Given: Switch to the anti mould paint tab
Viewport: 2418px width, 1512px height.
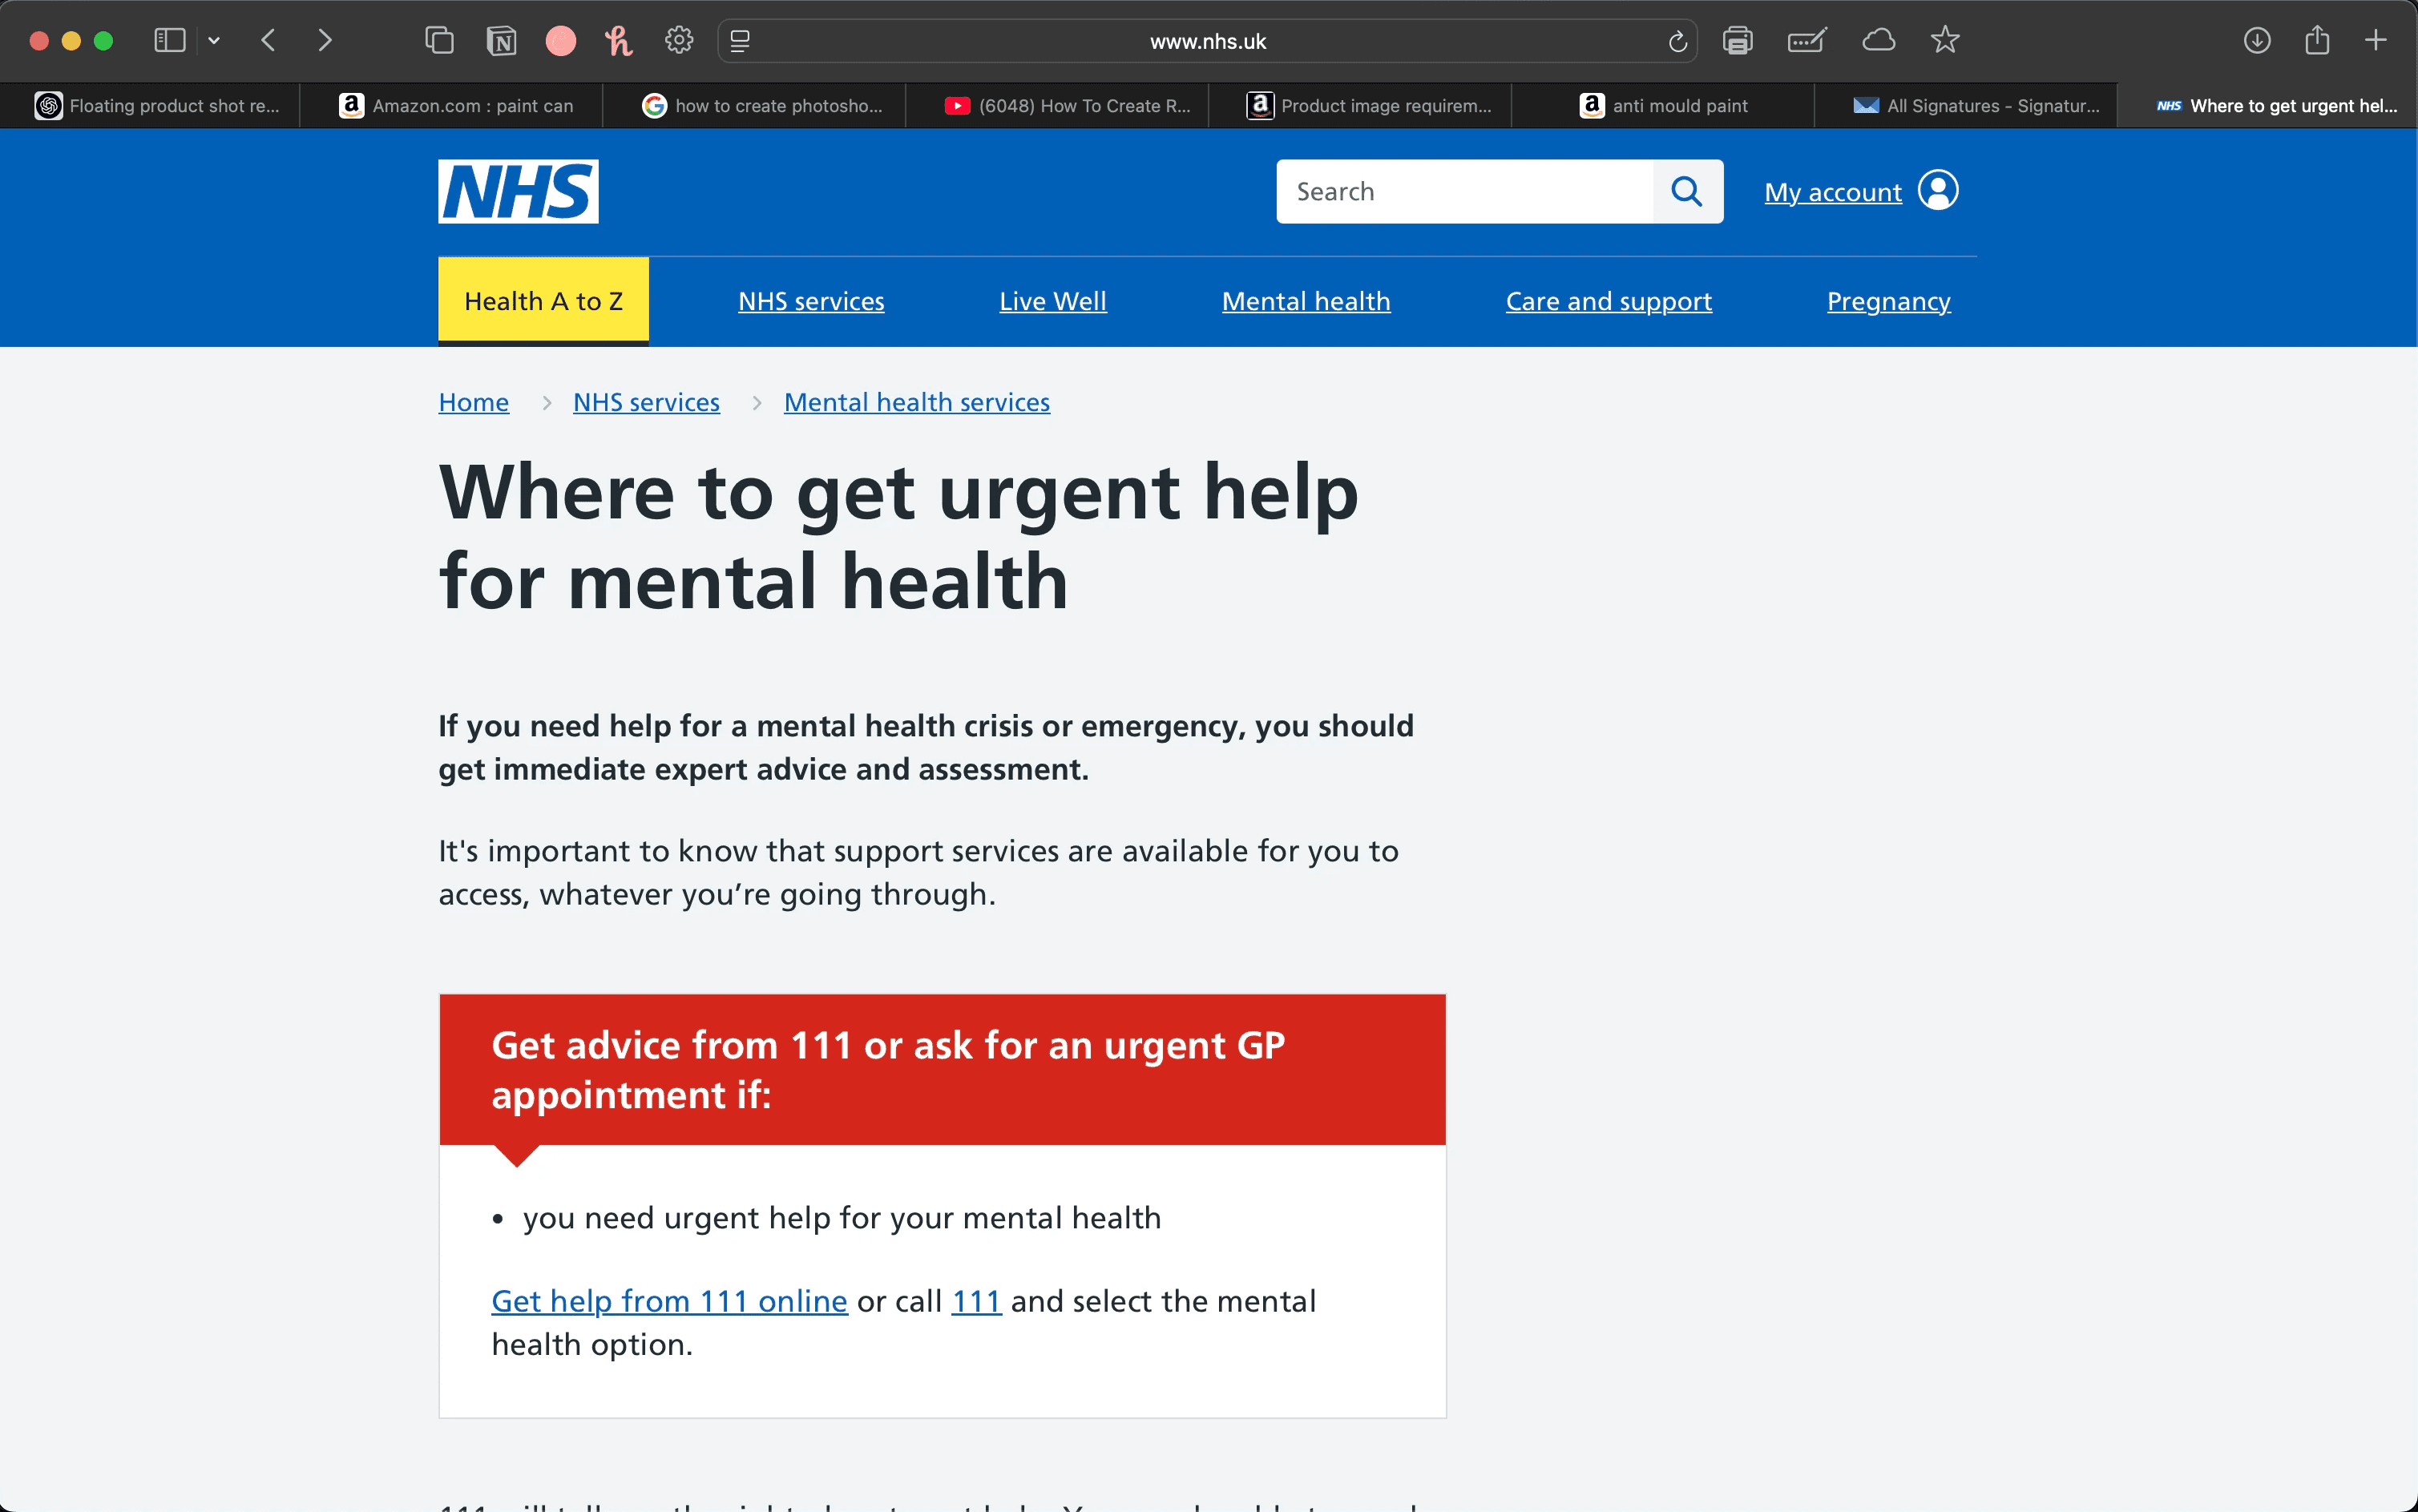Looking at the screenshot, I should [x=1664, y=106].
